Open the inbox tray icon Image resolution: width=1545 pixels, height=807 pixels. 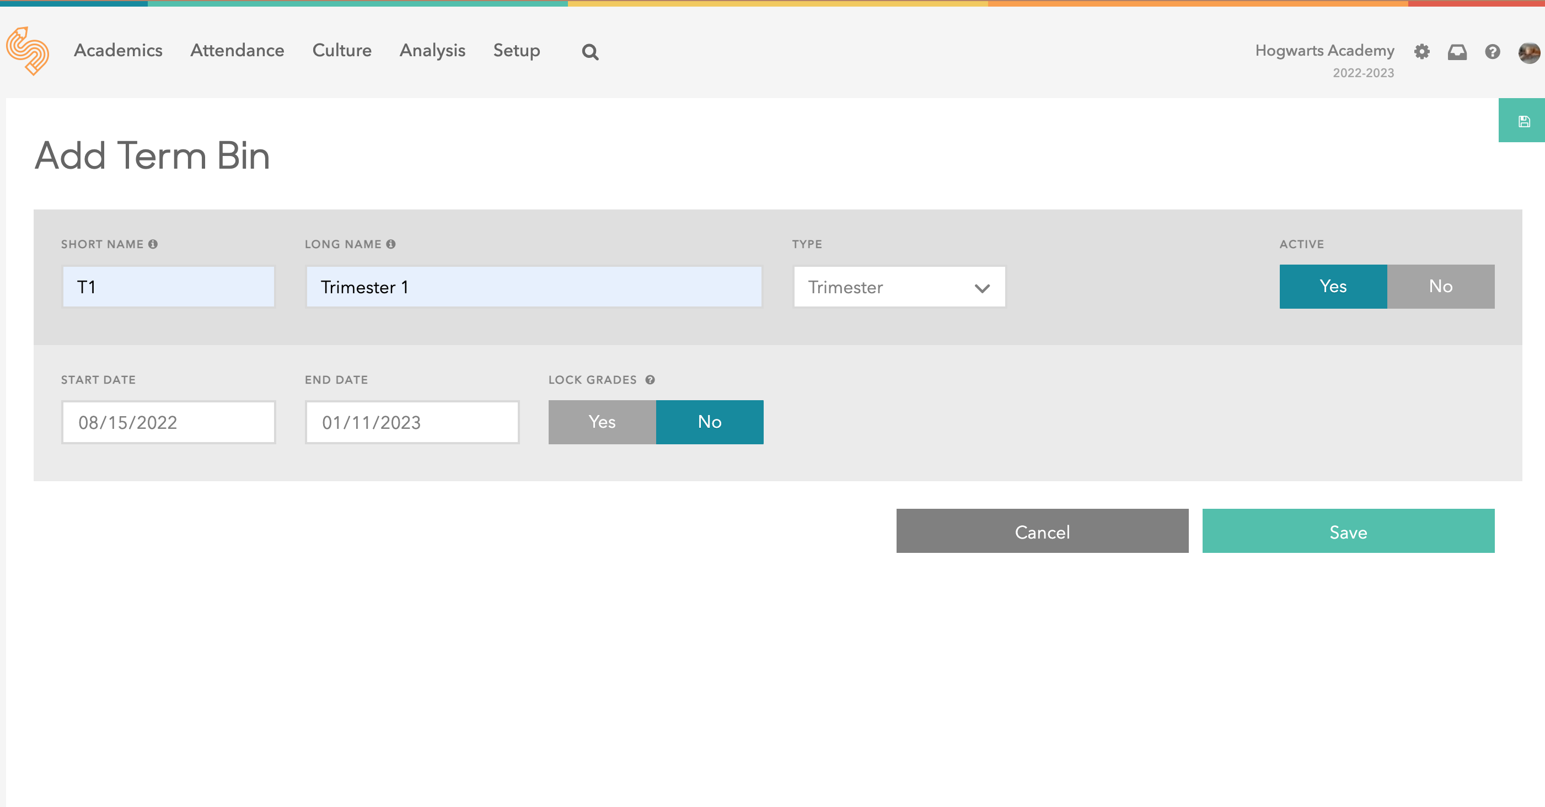(x=1457, y=52)
